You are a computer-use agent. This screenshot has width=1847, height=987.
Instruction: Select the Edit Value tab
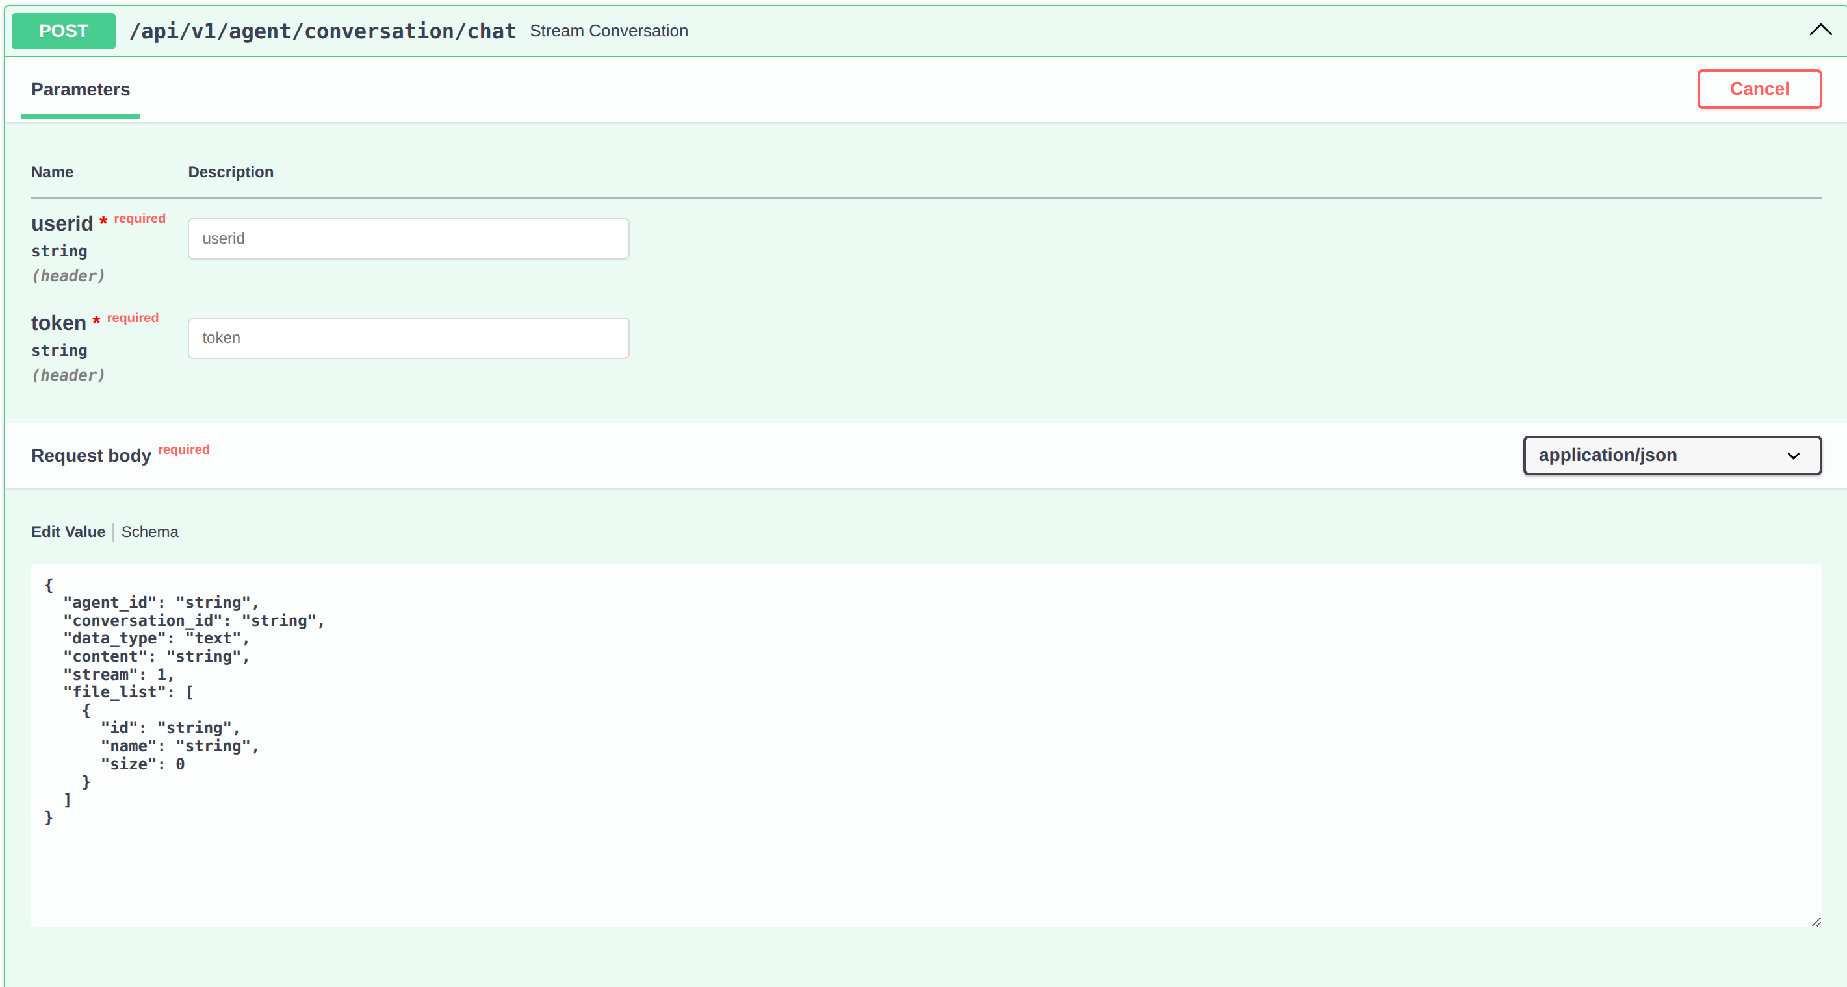pyautogui.click(x=68, y=531)
